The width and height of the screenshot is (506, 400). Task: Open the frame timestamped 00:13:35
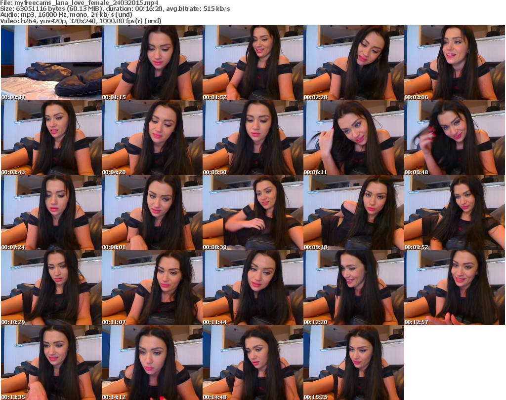point(51,363)
